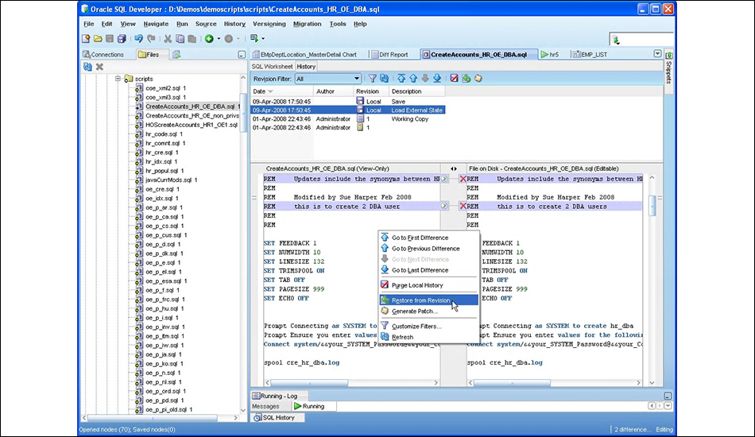Click the Refresh icon in History toolbar
755x437 pixels.
coord(384,79)
